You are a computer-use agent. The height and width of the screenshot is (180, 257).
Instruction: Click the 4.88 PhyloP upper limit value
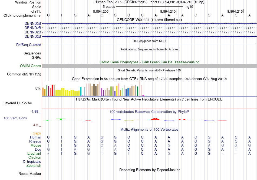(35, 112)
